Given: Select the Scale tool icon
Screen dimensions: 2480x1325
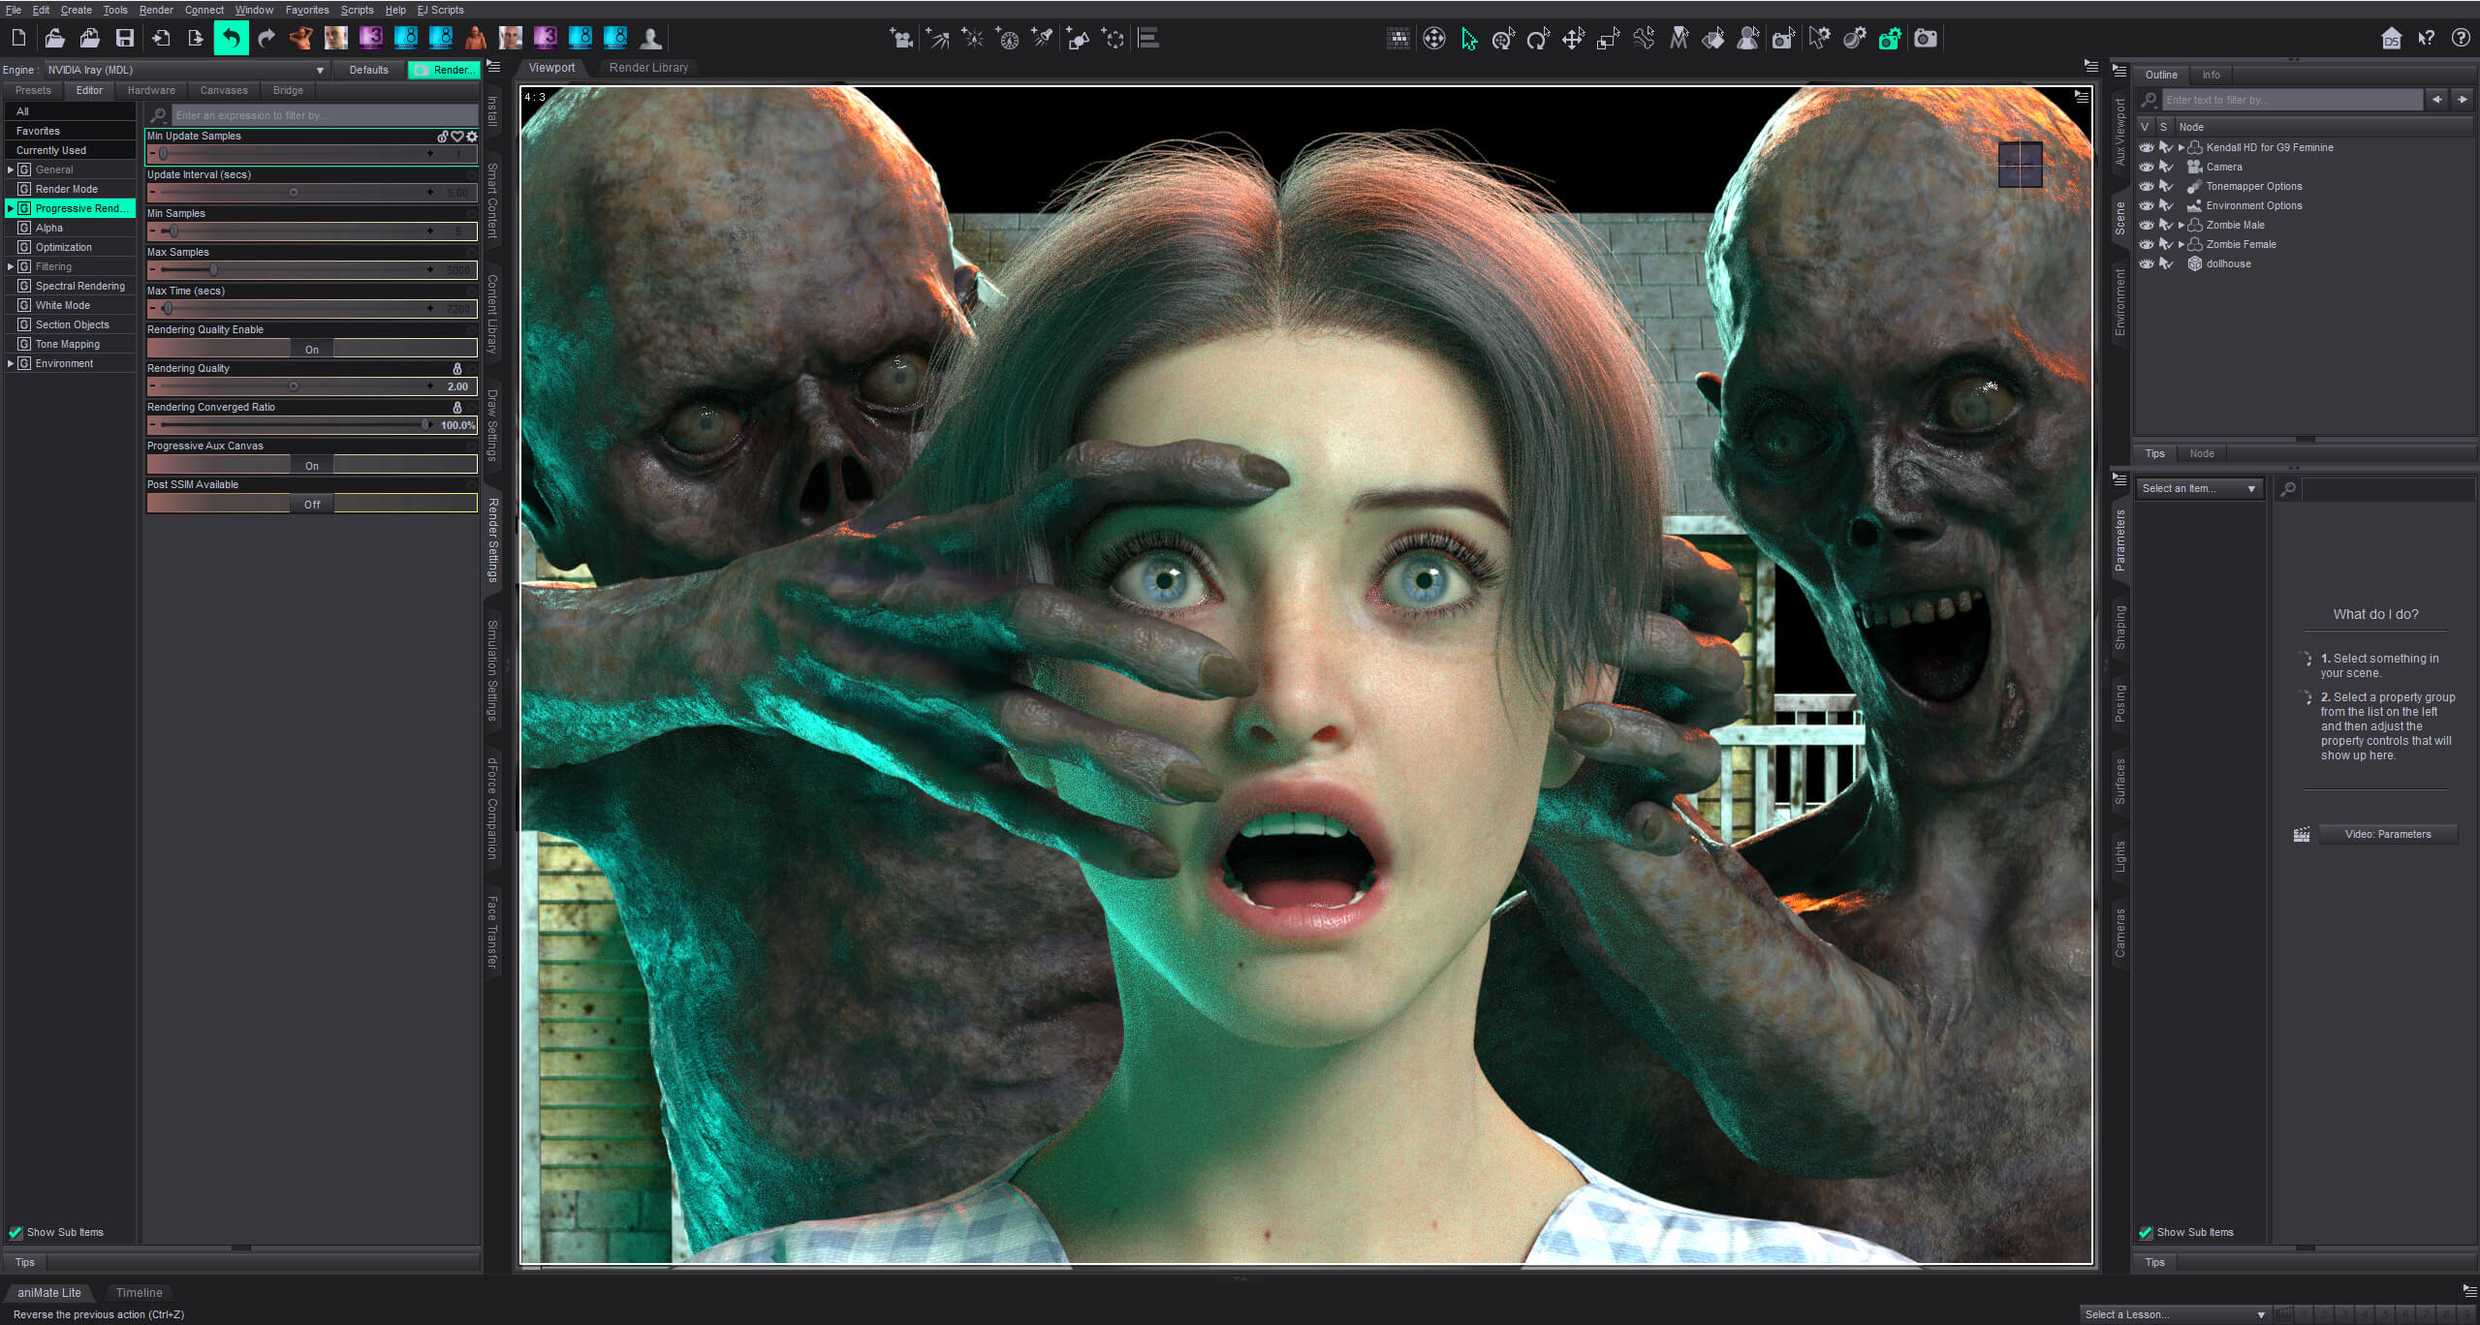Looking at the screenshot, I should pos(1608,39).
